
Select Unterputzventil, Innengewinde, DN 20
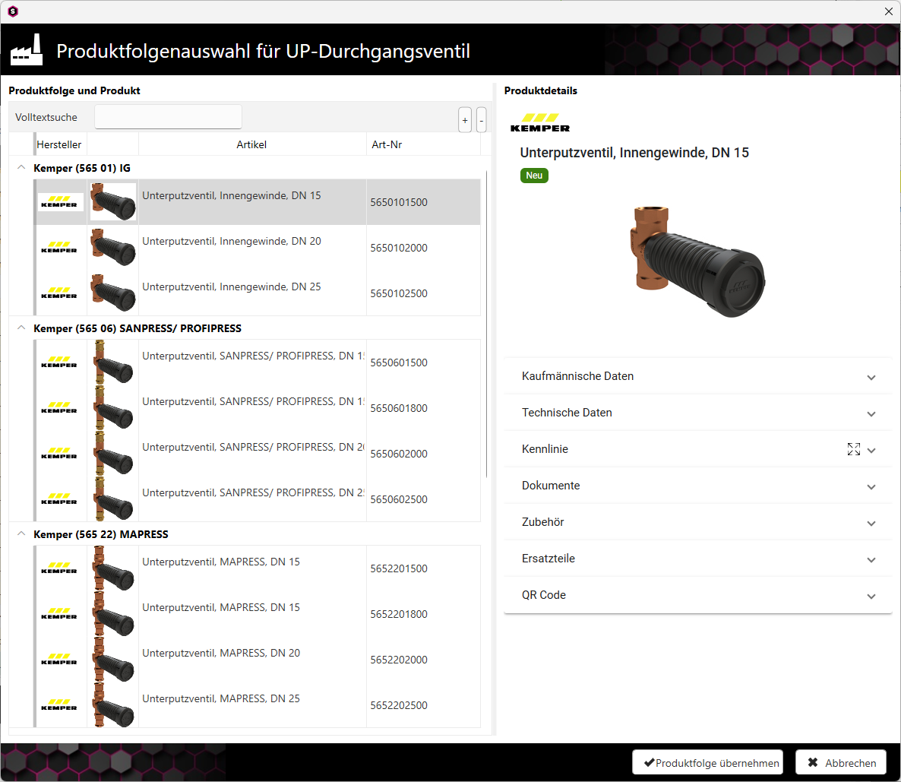pos(232,242)
